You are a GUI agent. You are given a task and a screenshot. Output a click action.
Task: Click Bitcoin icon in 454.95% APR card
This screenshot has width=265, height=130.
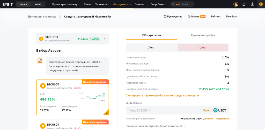coord(43,86)
